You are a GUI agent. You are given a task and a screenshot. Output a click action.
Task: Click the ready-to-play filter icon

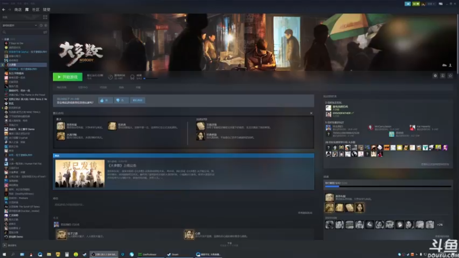pos(45,25)
